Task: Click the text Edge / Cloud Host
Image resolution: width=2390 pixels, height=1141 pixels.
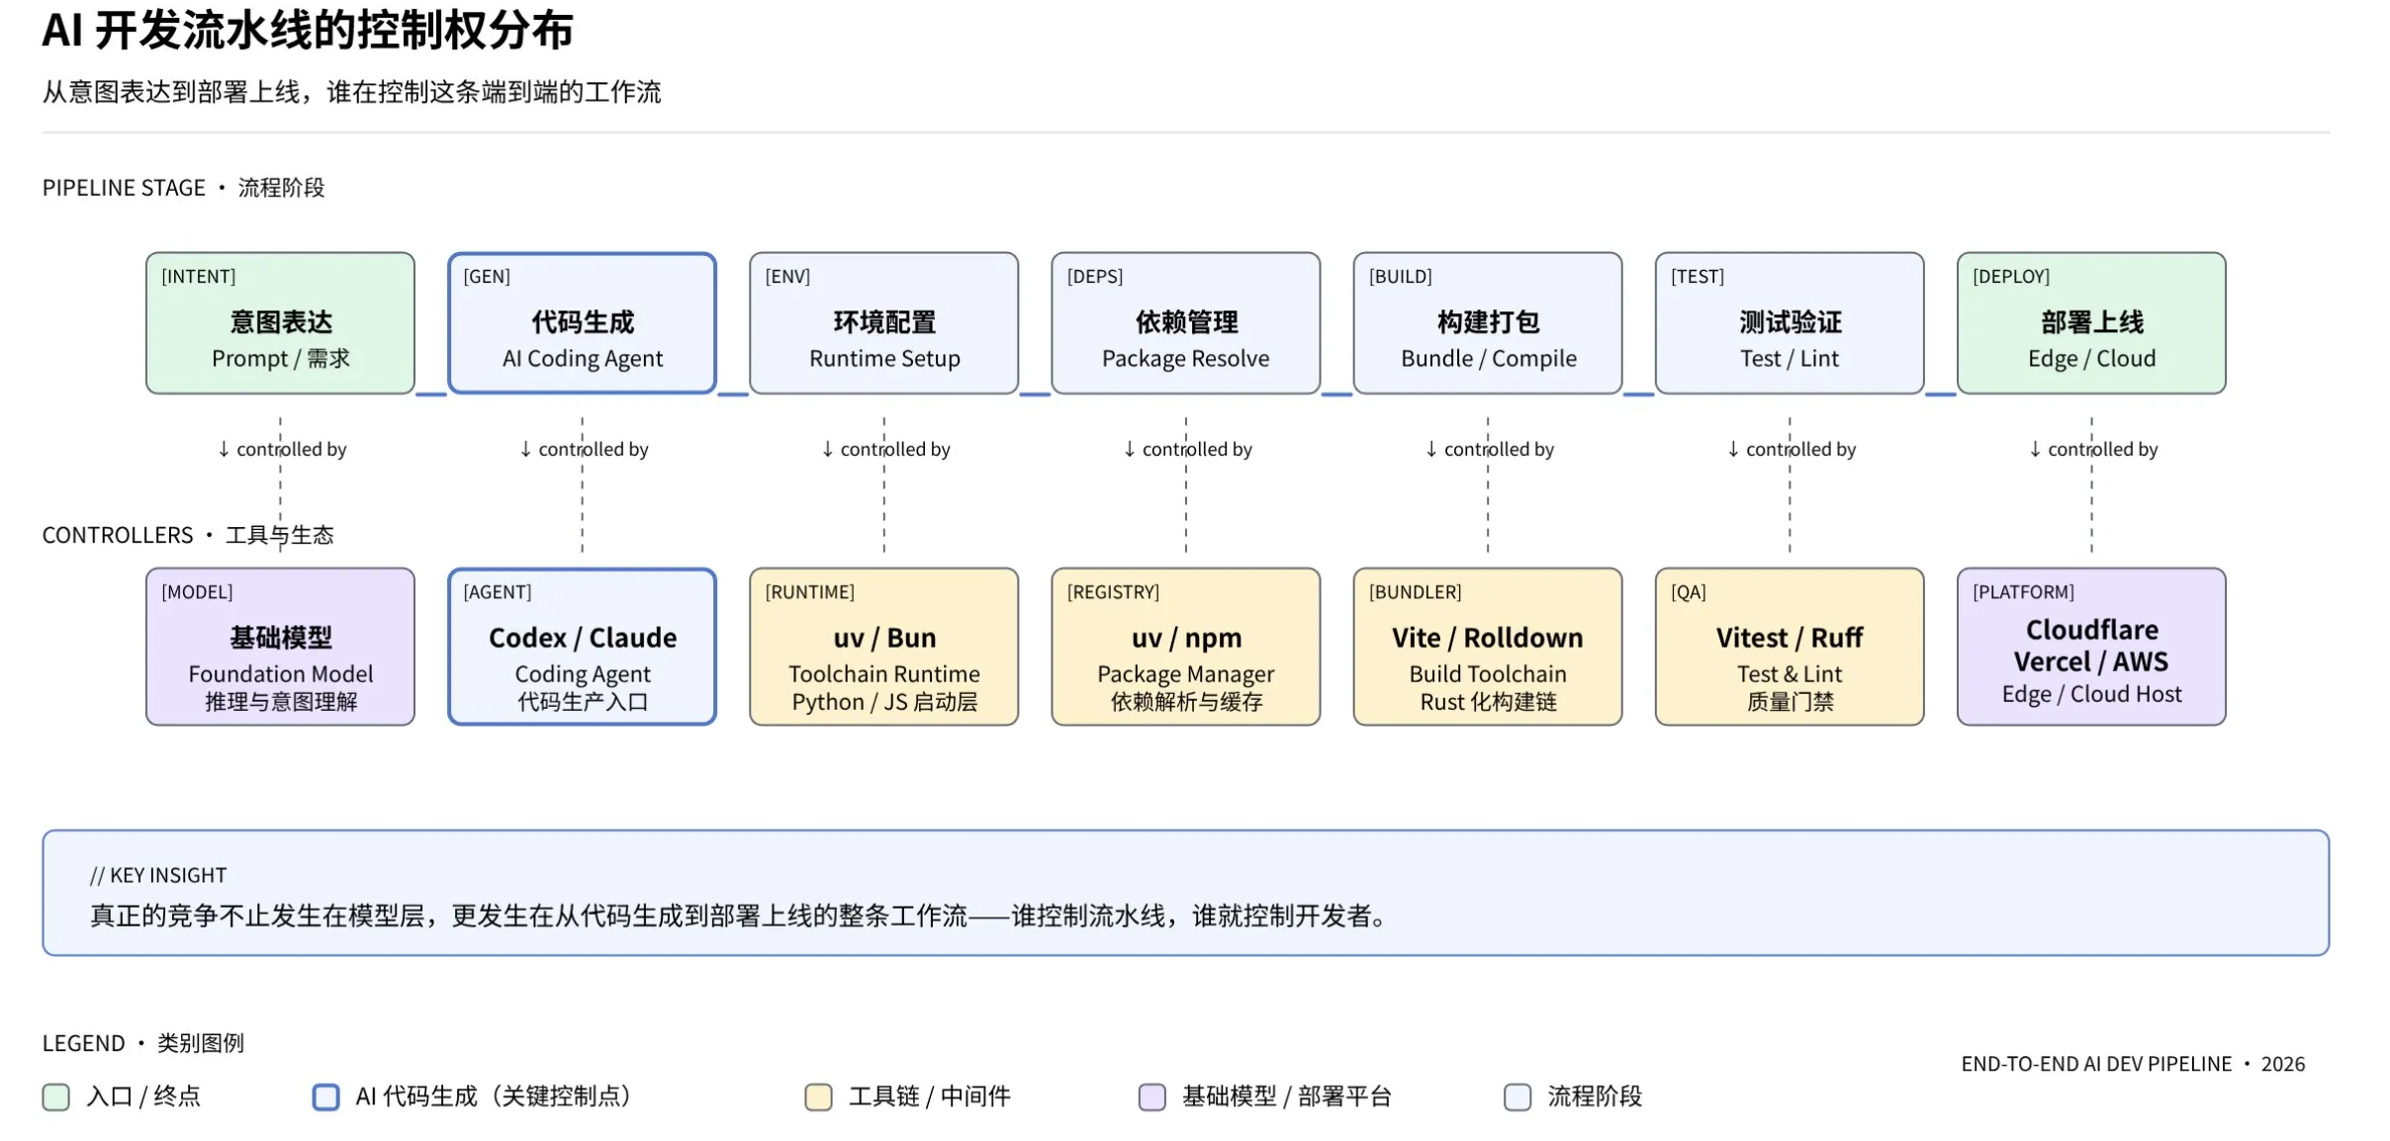Action: (x=2091, y=694)
